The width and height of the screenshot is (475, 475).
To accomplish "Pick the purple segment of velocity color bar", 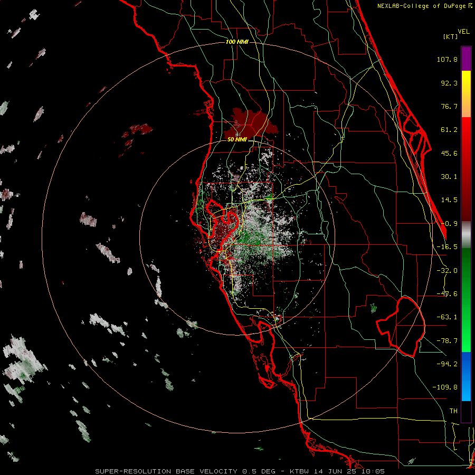I will 466,59.
